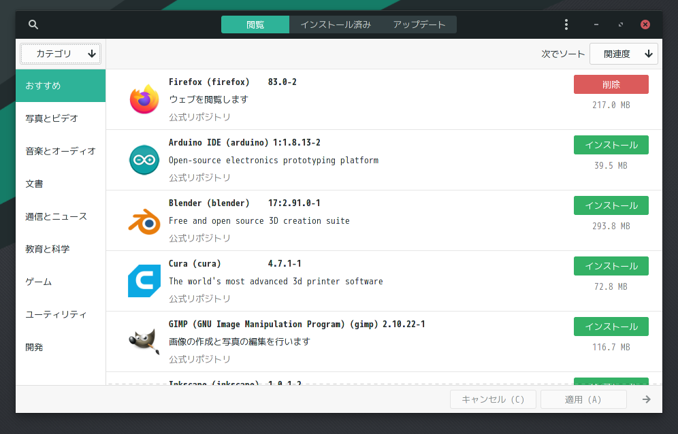Click the Blender (blender) title

209,203
